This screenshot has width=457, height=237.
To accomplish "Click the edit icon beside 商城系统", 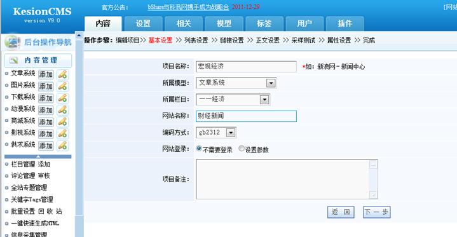I will coord(63,122).
